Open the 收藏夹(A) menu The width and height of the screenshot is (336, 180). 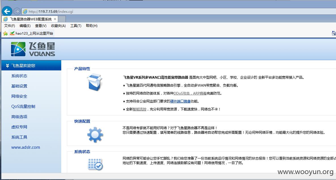58,26
